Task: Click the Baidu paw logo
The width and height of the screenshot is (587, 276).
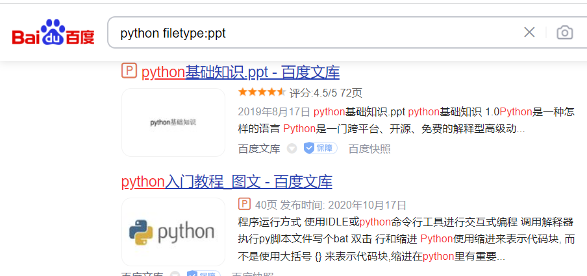Action: (x=53, y=32)
